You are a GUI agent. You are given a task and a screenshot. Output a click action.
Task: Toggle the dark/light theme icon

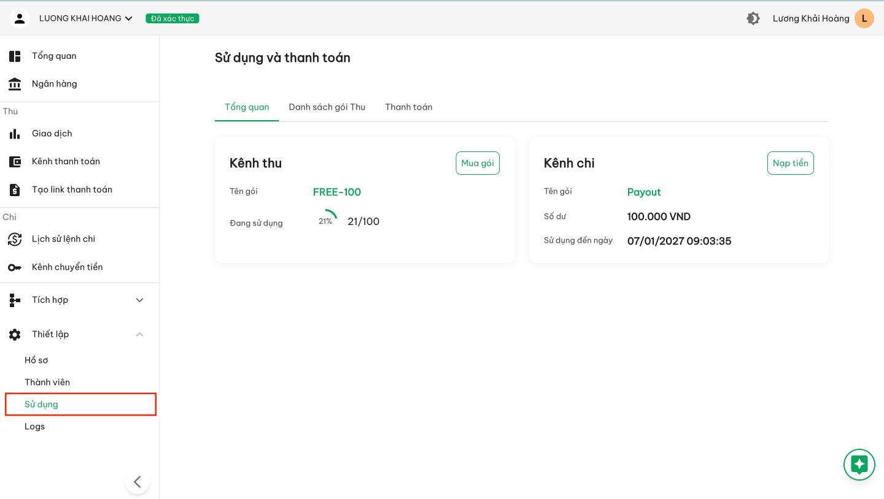753,18
